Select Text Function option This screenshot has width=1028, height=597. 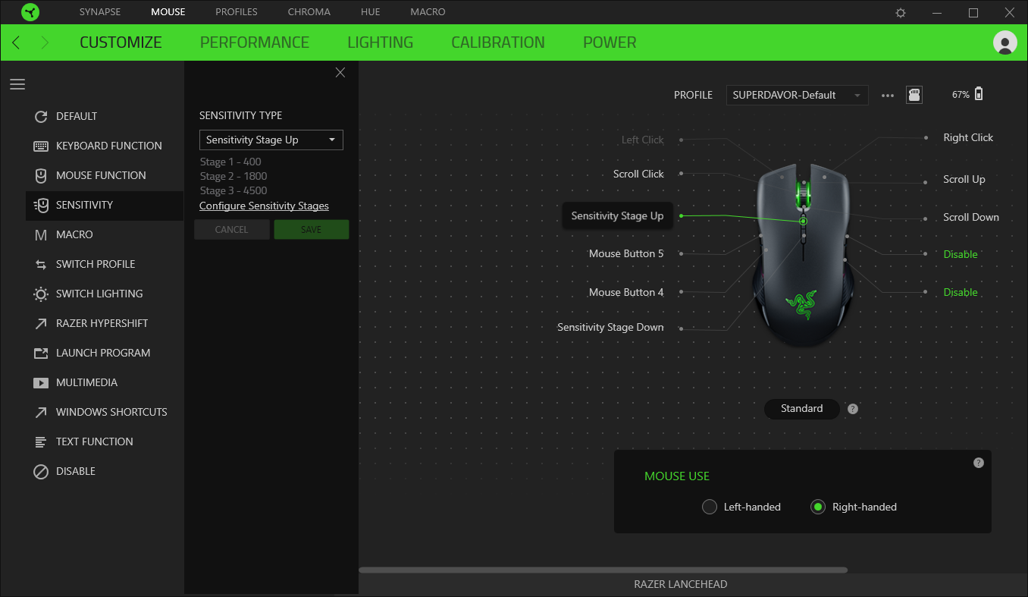pyautogui.click(x=105, y=441)
